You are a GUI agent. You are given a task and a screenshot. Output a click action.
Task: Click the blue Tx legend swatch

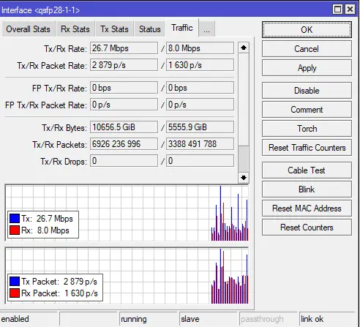click(x=15, y=218)
